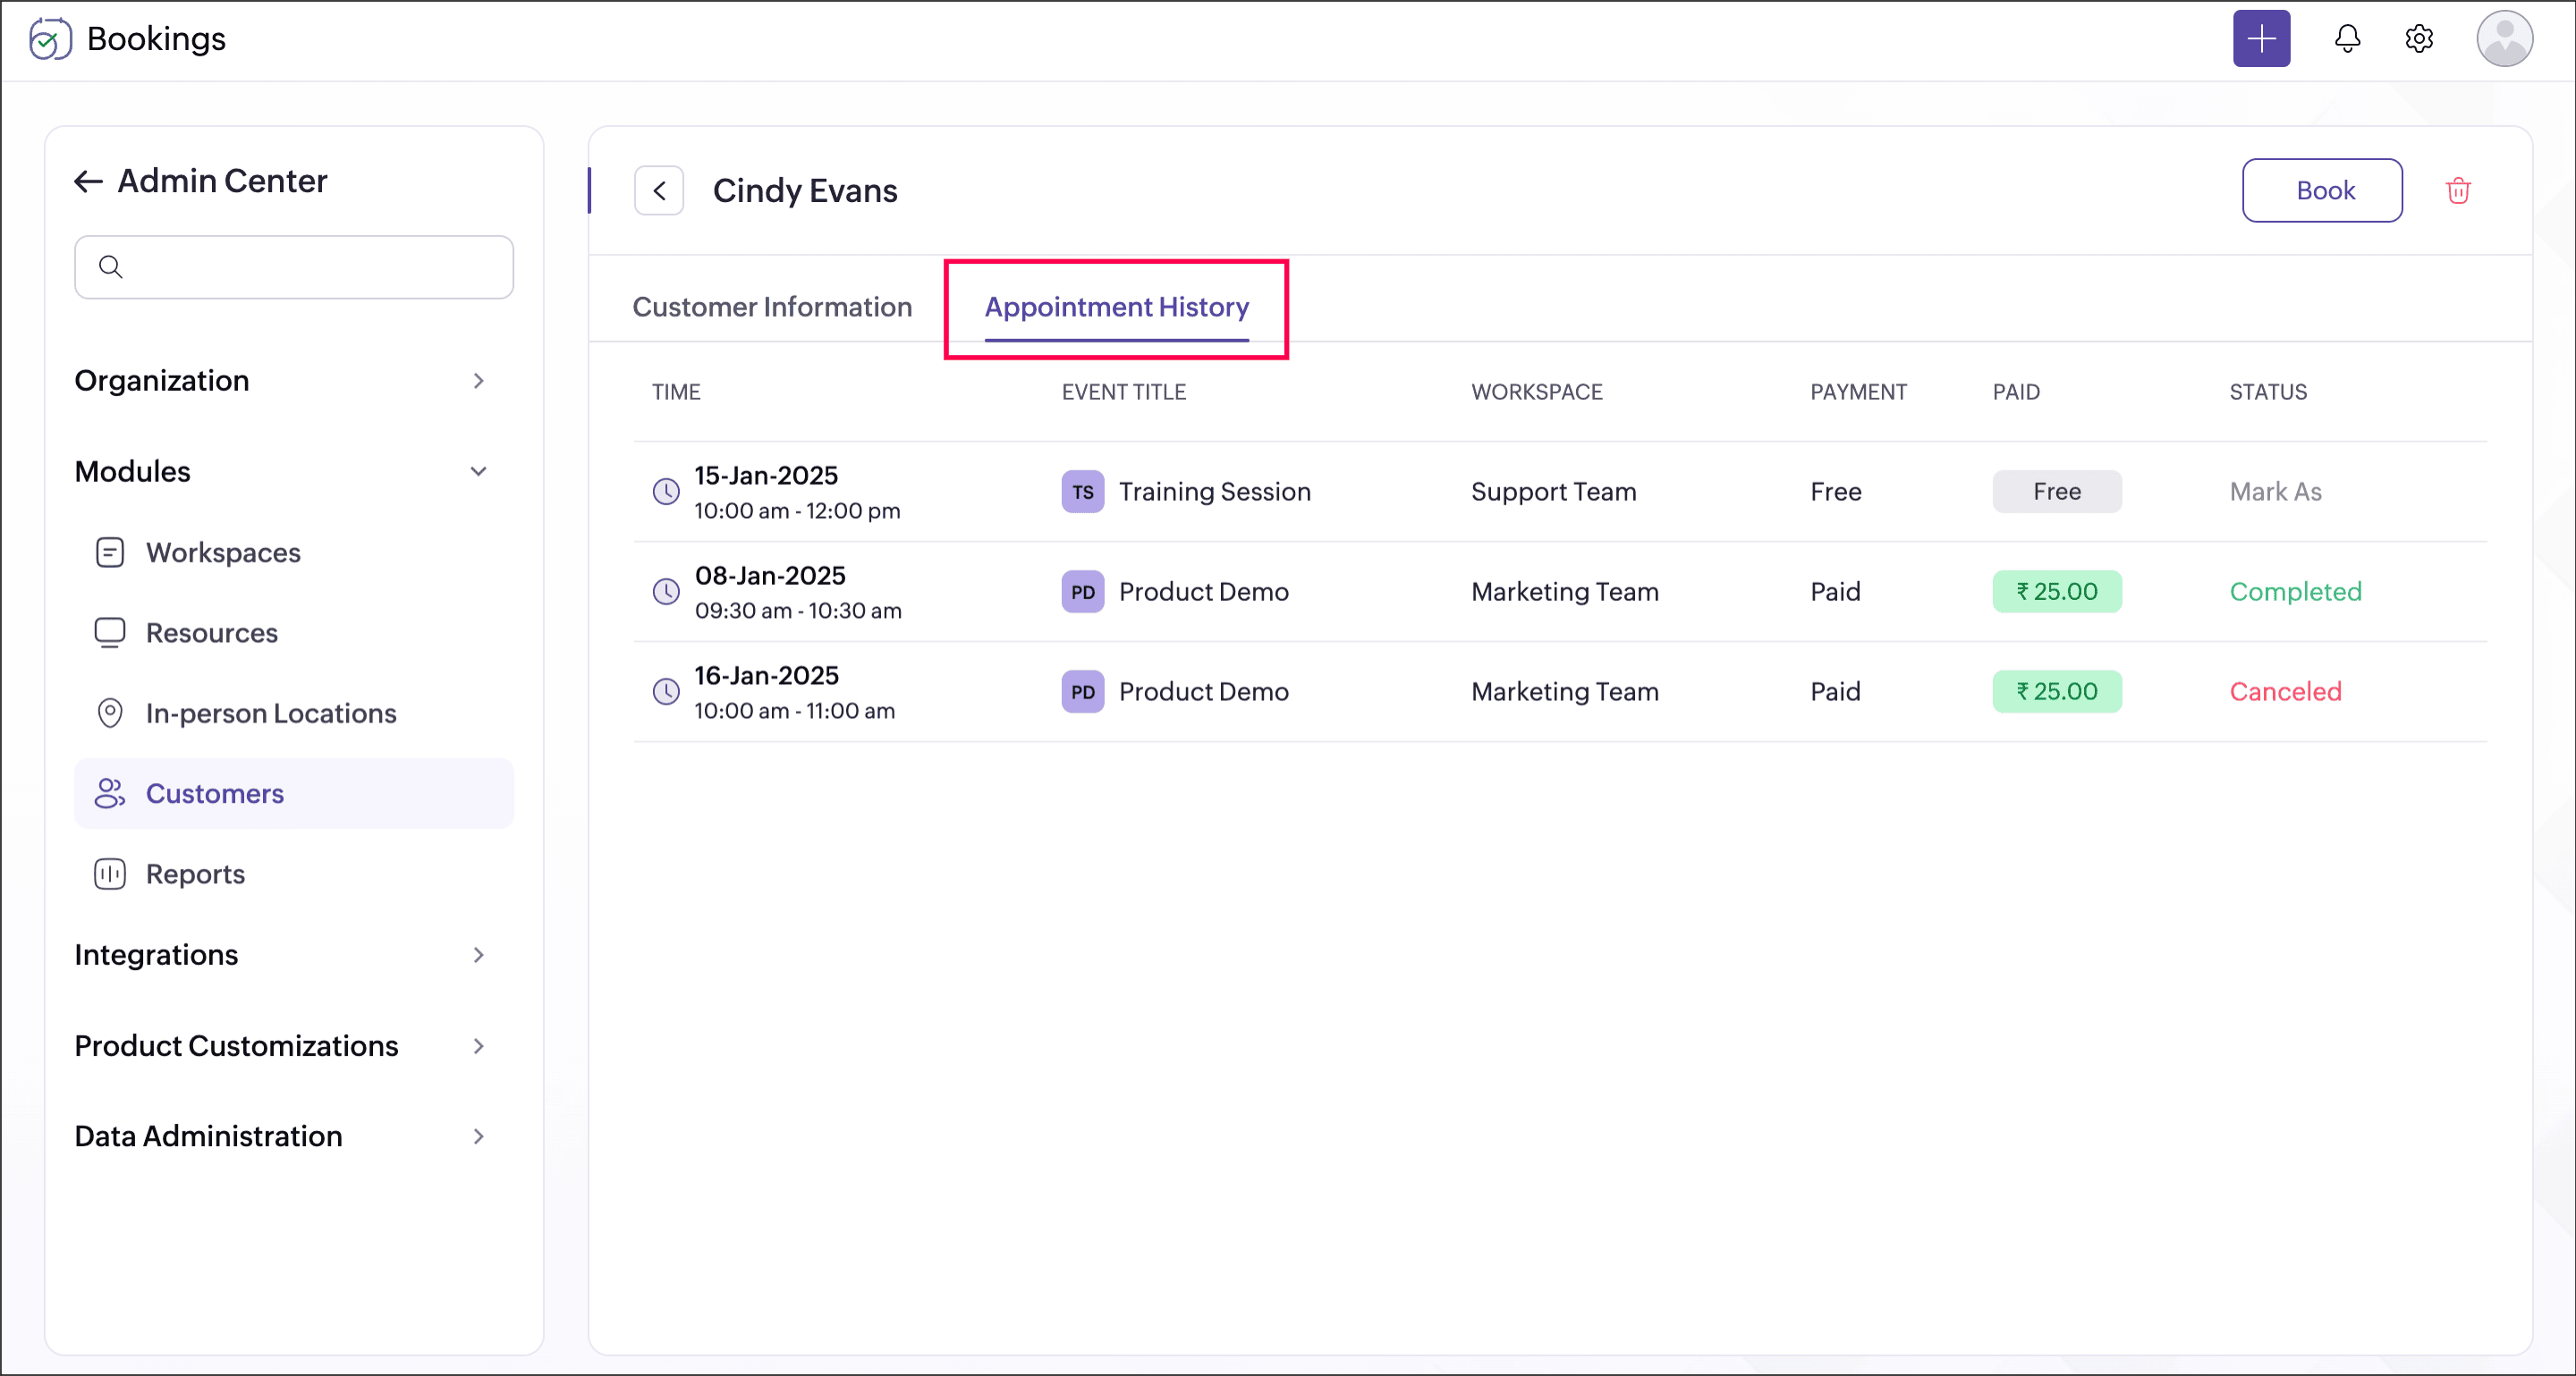The height and width of the screenshot is (1376, 2576).
Task: Click PD badge in 16-Jan-2025 row
Action: tap(1082, 691)
